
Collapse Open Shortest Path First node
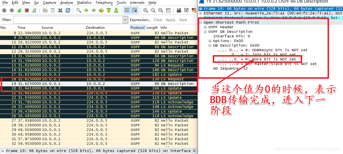(200, 22)
